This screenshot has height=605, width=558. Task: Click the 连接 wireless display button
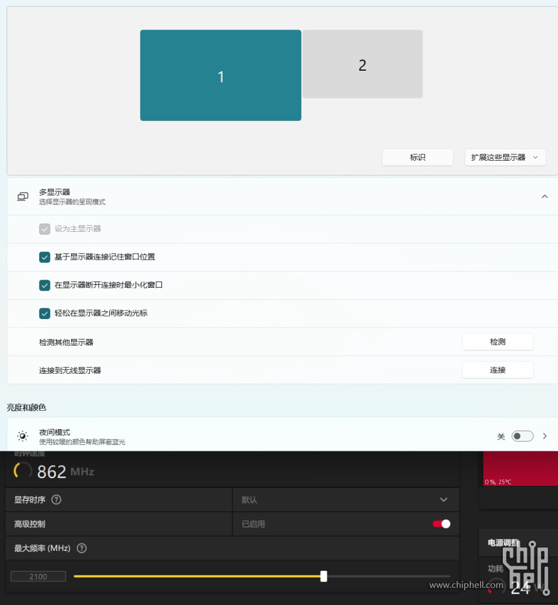498,370
